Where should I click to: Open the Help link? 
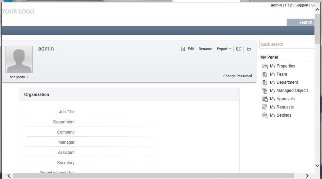(x=289, y=5)
